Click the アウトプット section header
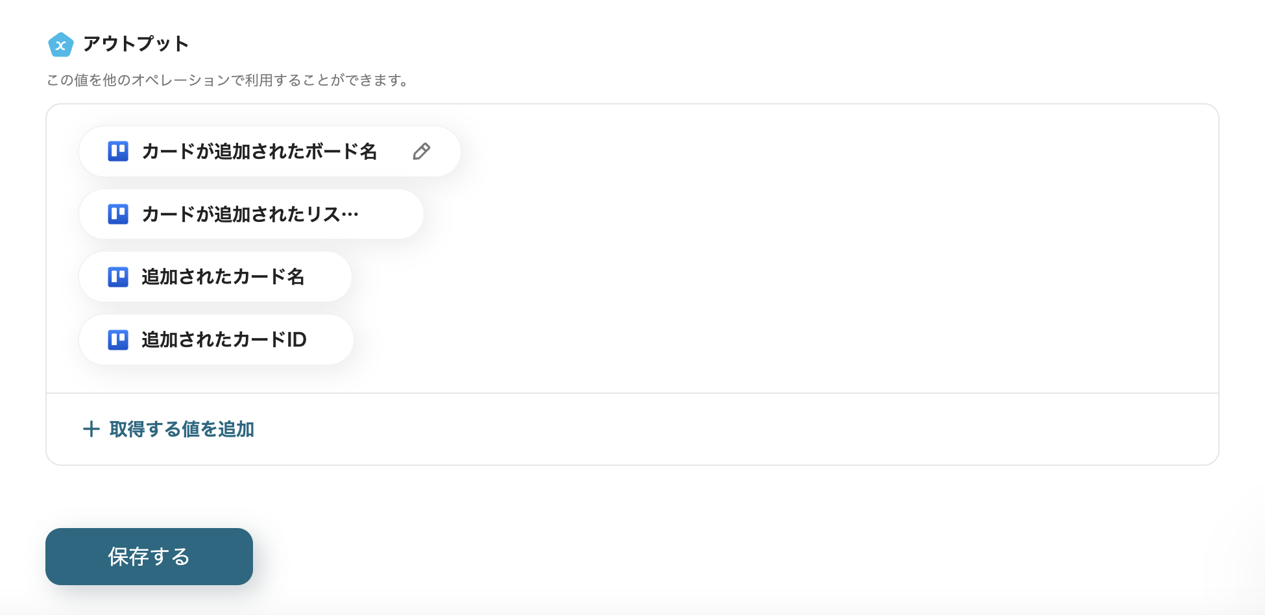The width and height of the screenshot is (1265, 615). click(134, 44)
